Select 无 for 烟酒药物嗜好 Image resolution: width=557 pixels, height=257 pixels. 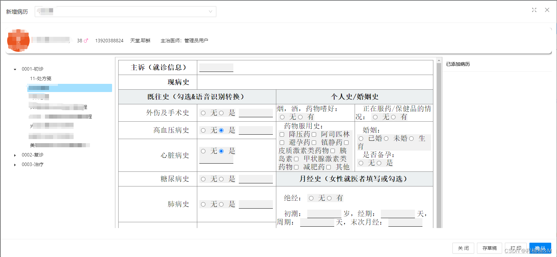tap(282, 117)
